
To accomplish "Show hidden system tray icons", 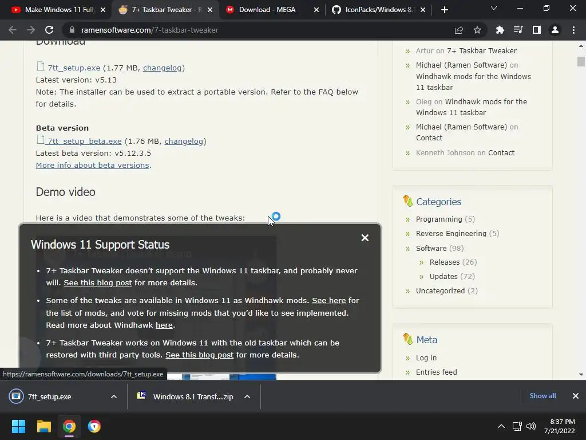I will point(501,426).
